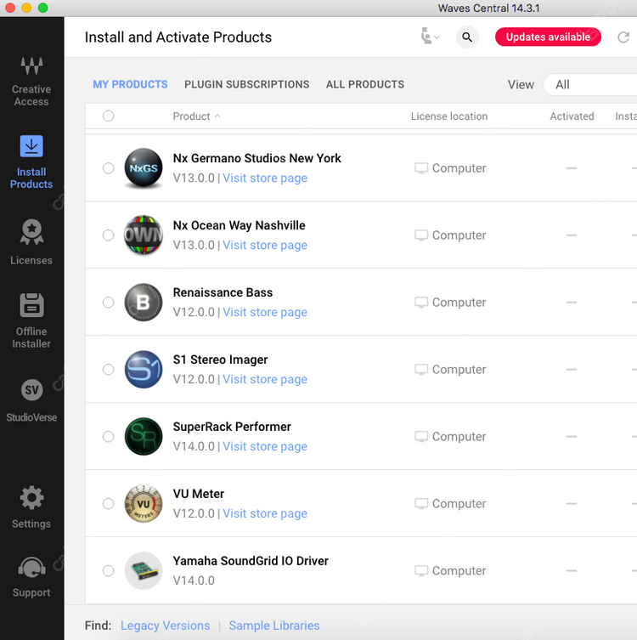Open StudioVerse from the sidebar
Viewport: 637px width, 640px height.
click(x=31, y=399)
